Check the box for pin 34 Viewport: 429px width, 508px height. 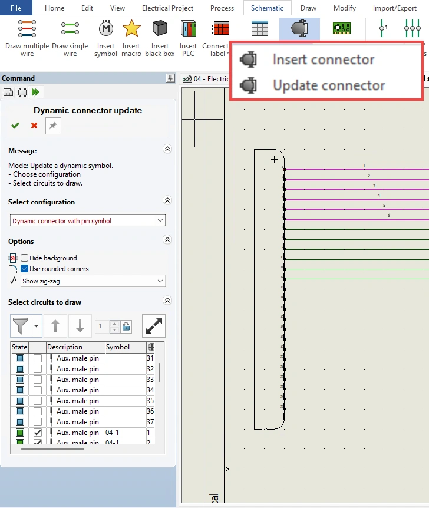(38, 390)
